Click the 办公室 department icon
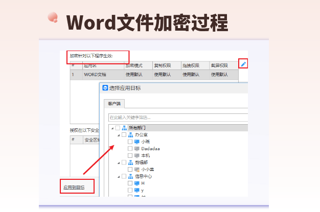 click(131, 135)
